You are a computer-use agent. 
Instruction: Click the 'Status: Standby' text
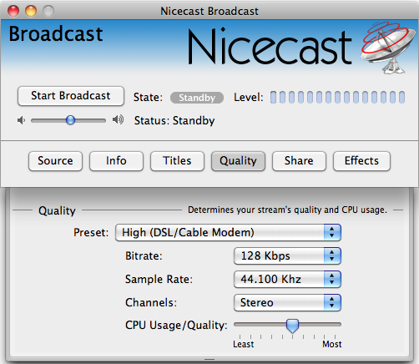point(174,121)
